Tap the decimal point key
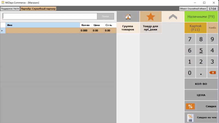The width and height of the screenshot is (219, 123). (x=201, y=73)
